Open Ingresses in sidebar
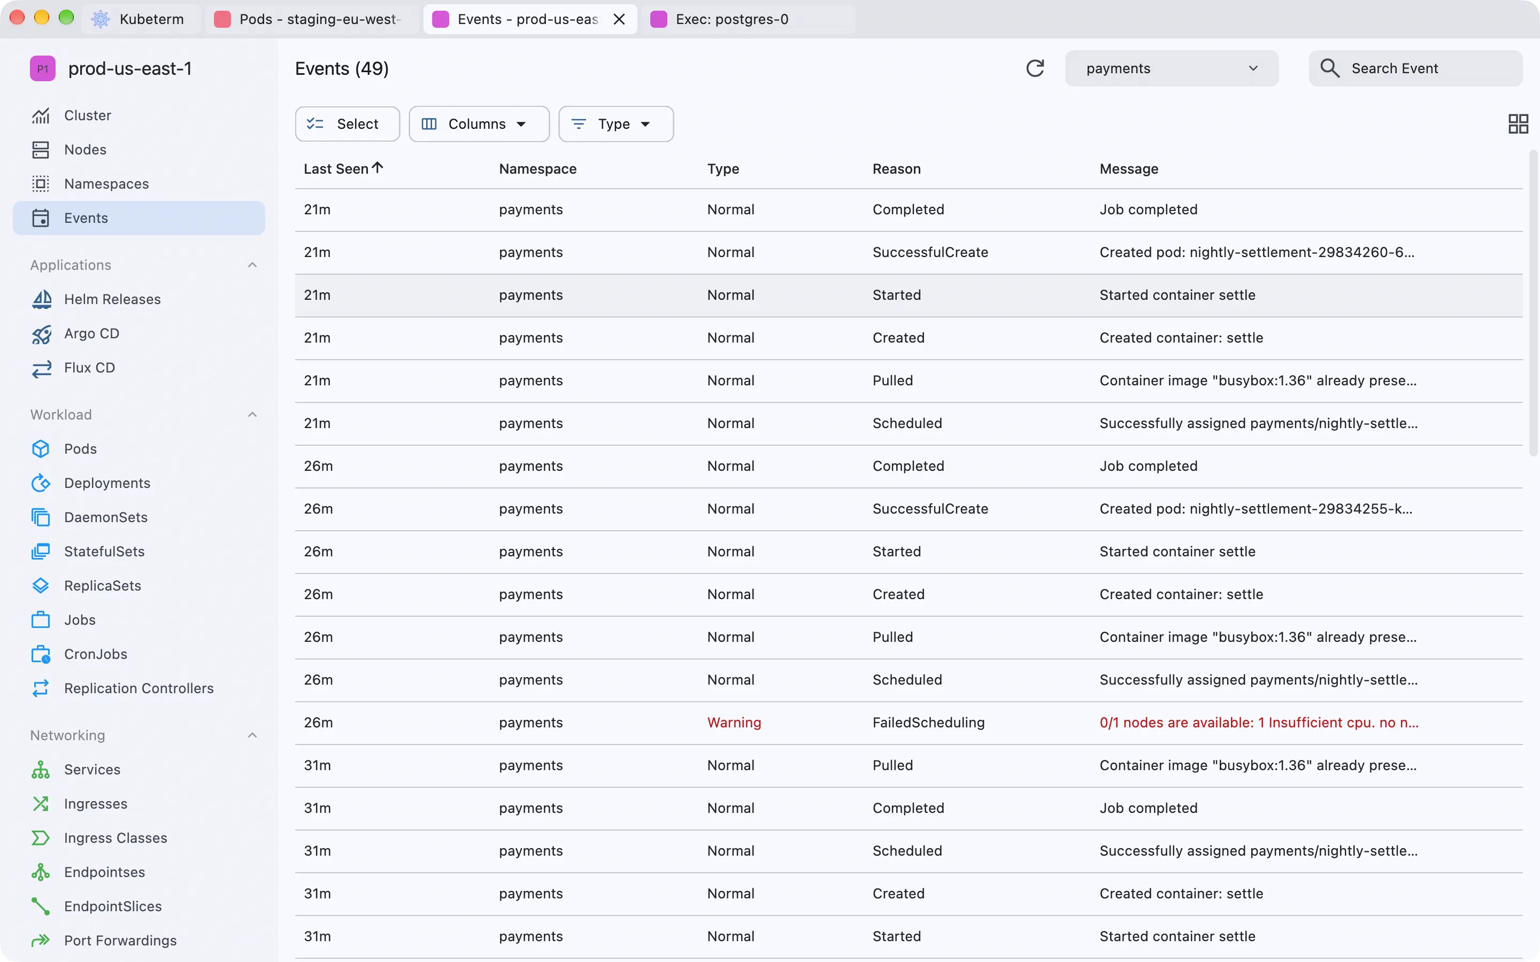 point(138,804)
